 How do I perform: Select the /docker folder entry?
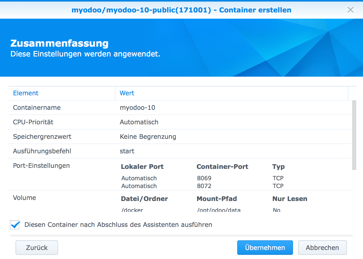132,210
